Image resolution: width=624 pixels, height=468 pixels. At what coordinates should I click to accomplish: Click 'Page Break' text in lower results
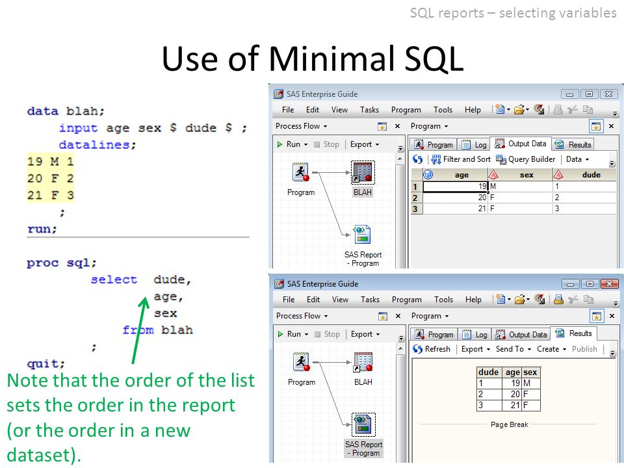(x=509, y=424)
